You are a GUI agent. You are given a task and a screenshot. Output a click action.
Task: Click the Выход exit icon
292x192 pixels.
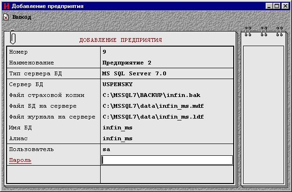(x=6, y=17)
